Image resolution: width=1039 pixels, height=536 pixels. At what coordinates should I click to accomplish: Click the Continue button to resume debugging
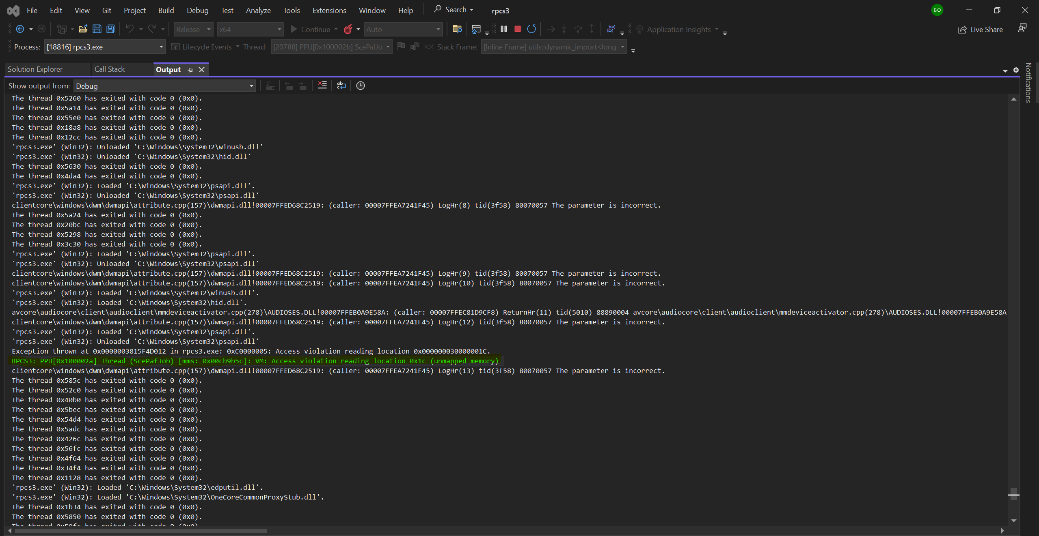pos(313,29)
